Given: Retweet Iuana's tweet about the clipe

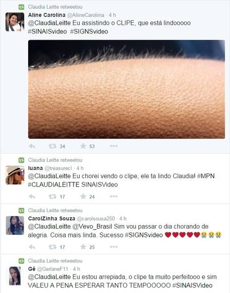Looking at the screenshot, I should [52, 196].
